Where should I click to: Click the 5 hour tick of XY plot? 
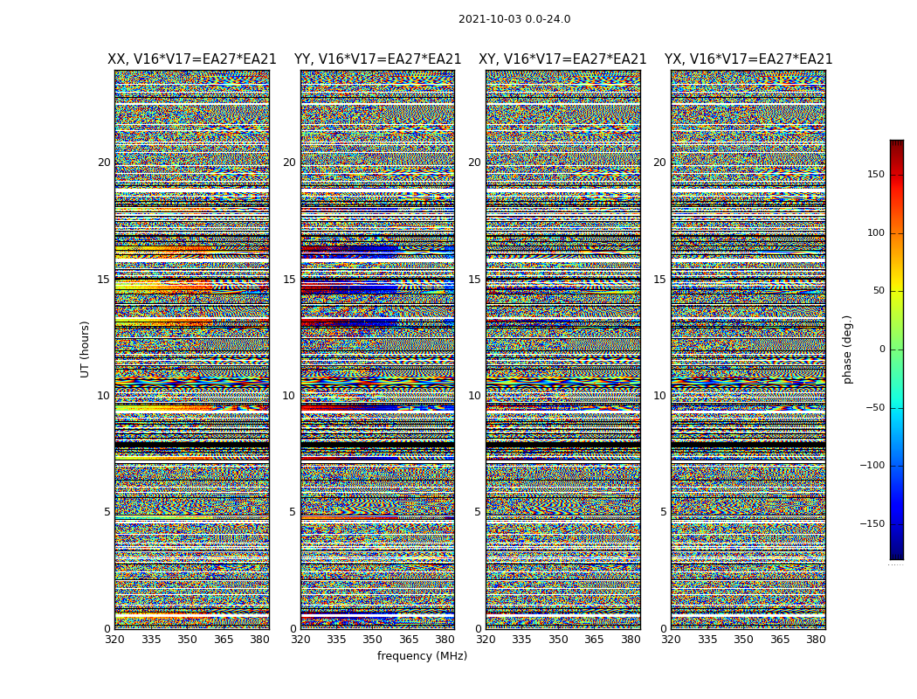pyautogui.click(x=477, y=512)
